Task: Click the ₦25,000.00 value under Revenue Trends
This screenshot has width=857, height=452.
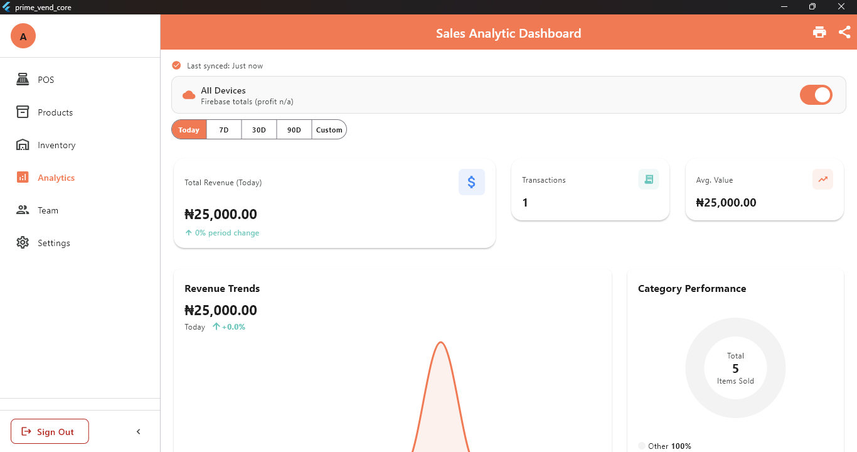Action: [221, 310]
